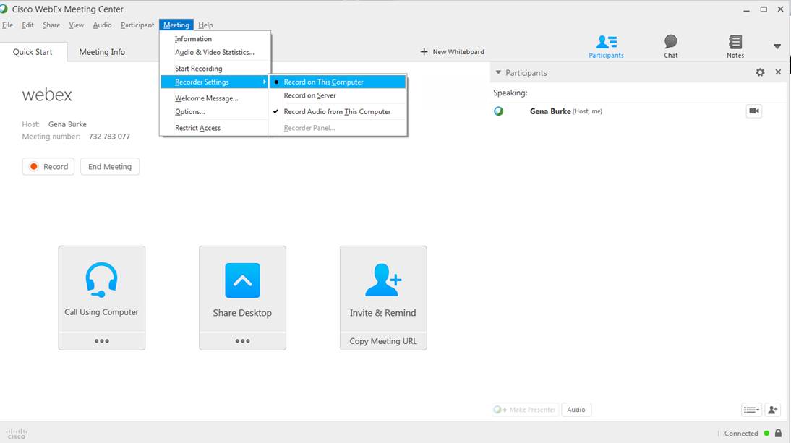Open the Share menu
Image resolution: width=791 pixels, height=443 pixels.
click(x=51, y=25)
